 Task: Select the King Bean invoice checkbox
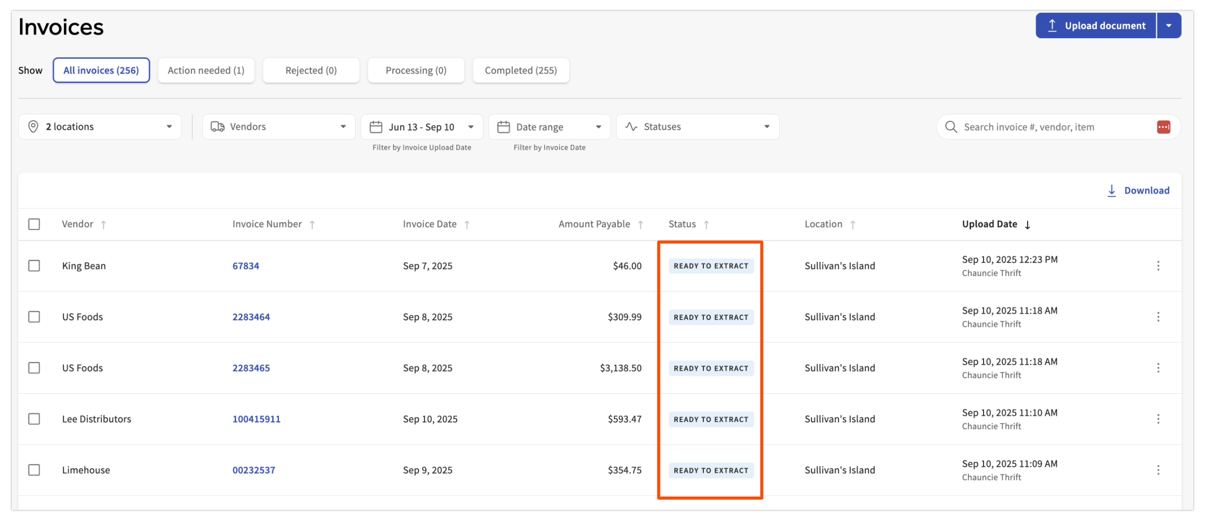click(34, 266)
